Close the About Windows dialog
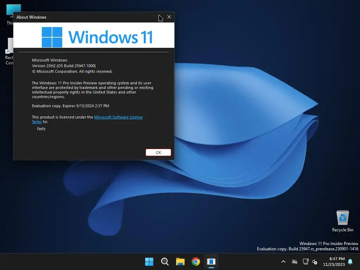Screen dimensions: 360x270 tap(169, 17)
